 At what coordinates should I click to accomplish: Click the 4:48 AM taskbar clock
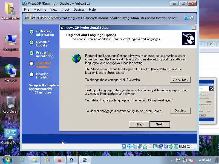(205, 160)
